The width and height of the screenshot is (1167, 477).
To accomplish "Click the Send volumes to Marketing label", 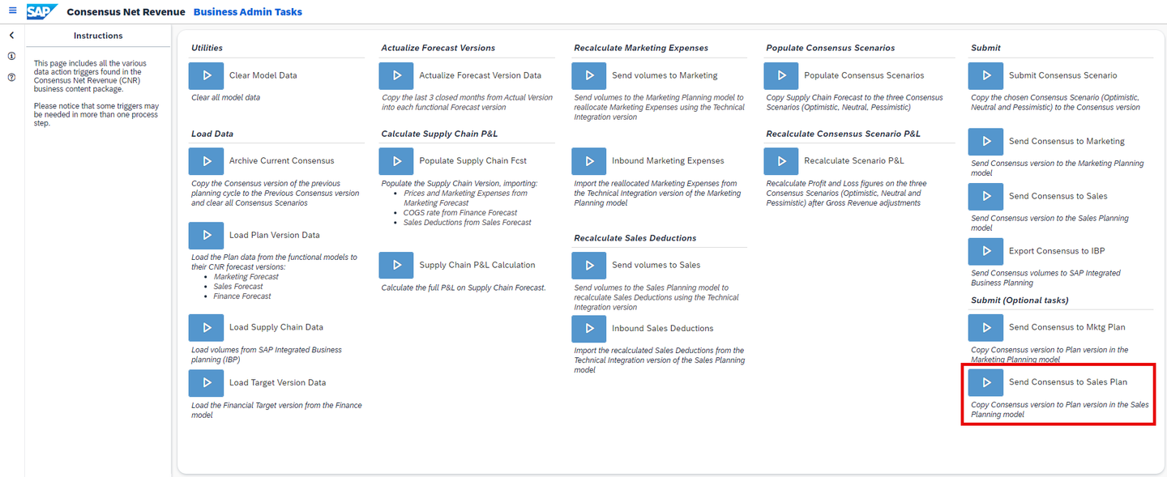I will pos(665,75).
